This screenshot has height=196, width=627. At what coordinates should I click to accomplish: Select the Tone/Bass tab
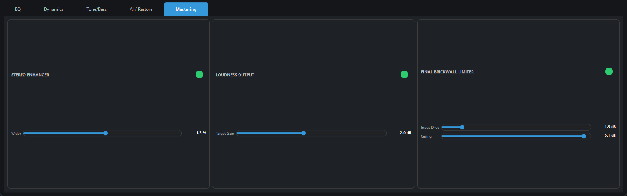[97, 9]
